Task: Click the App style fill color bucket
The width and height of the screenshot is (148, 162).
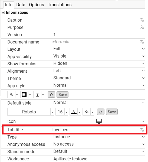Action: [11, 94]
